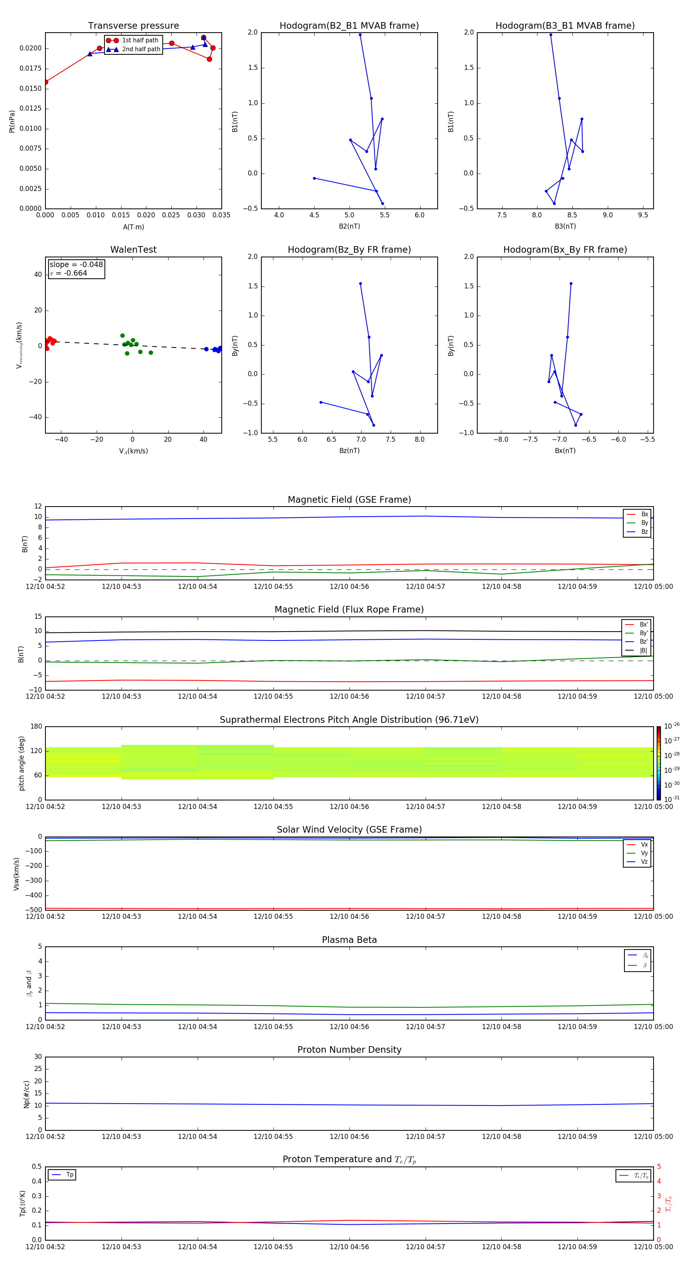Click the "Bx(nT)" x-axis label
Screen dimensions: 699x1281
(x=565, y=451)
